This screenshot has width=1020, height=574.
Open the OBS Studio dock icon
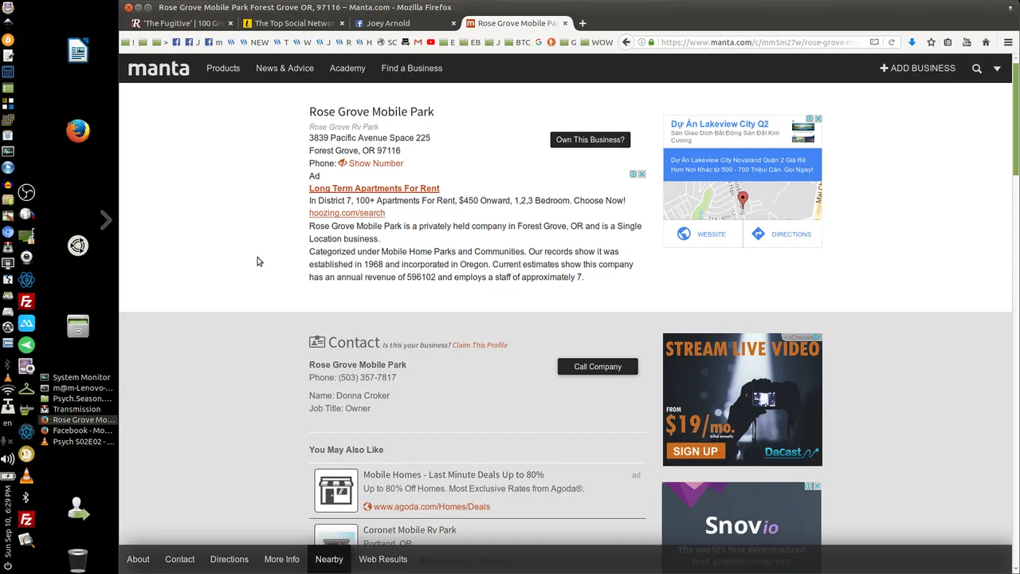pos(26,192)
